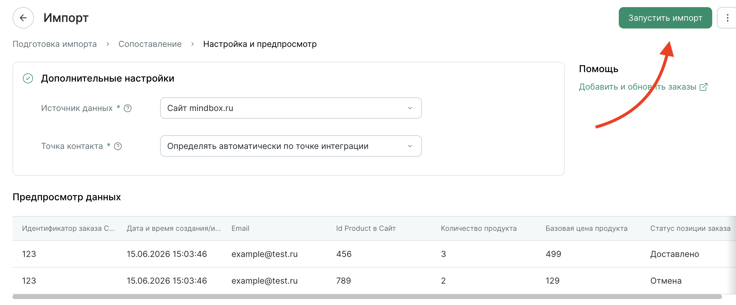This screenshot has height=305, width=736.
Task: Click the Id Product в Сайт column header
Action: [x=366, y=228]
